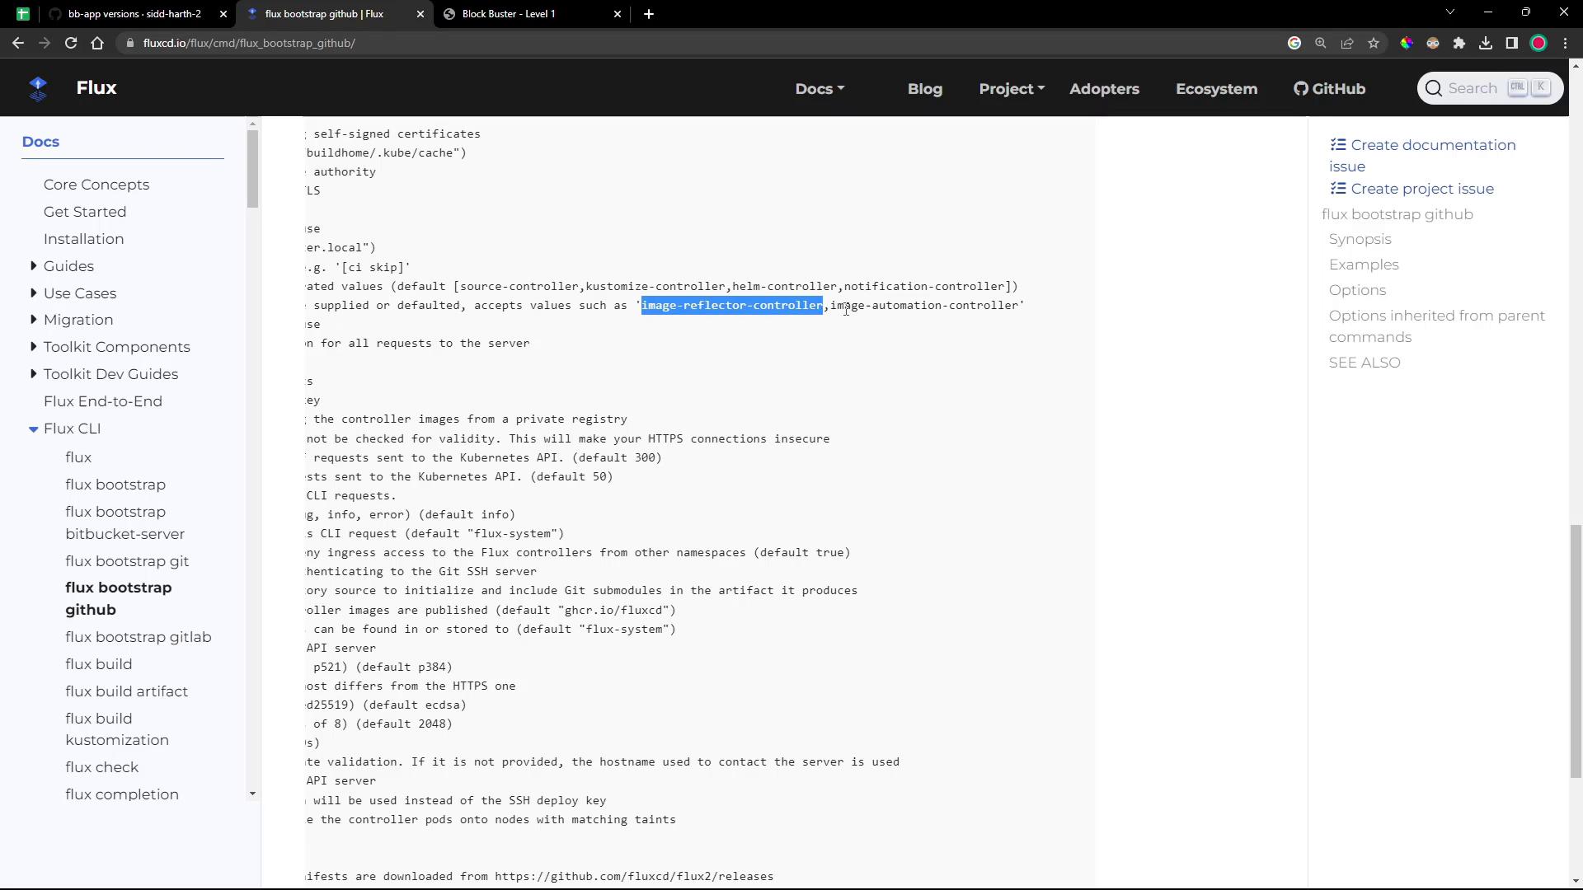Collapse the Flux CLI section

[x=33, y=429]
